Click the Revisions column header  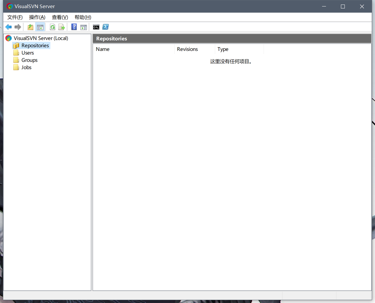187,49
